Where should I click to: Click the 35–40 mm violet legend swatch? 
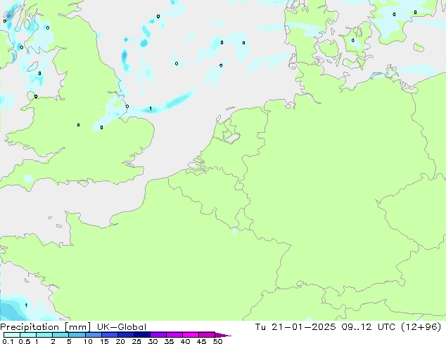(174, 335)
